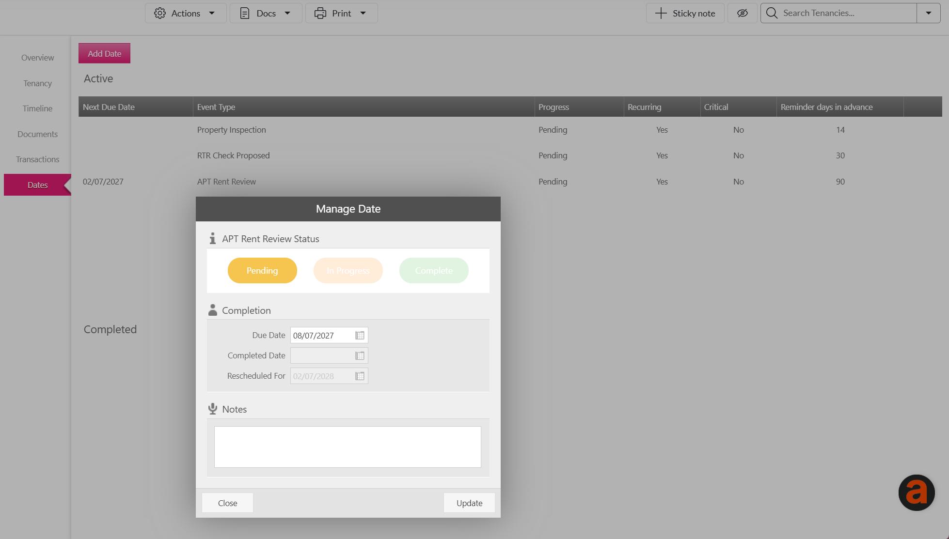Set status to In Progress
Screen dimensions: 949x539
(348, 270)
